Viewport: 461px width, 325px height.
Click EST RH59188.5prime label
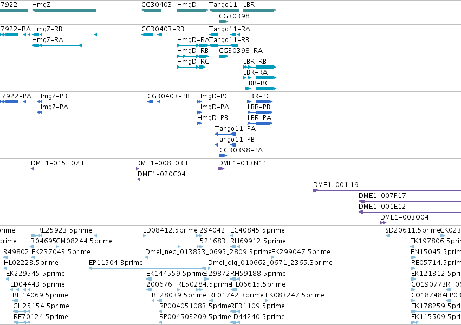pyautogui.click(x=258, y=274)
